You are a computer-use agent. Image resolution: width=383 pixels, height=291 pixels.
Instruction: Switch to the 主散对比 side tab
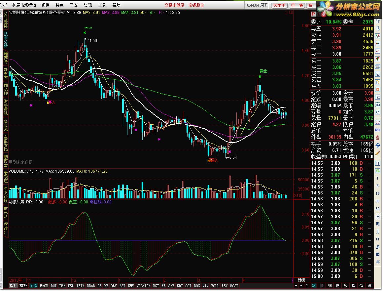(x=6, y=143)
